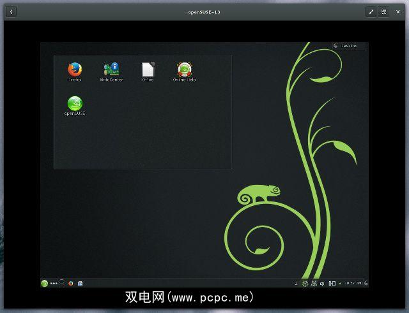Open the Online Help icon
Screen dimensions: 409x313
pyautogui.click(x=185, y=71)
